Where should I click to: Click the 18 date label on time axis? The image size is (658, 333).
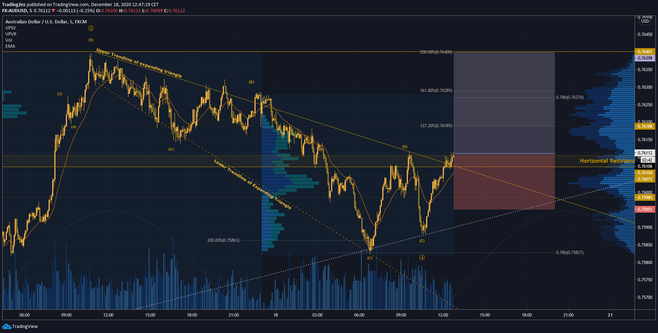[x=276, y=315]
